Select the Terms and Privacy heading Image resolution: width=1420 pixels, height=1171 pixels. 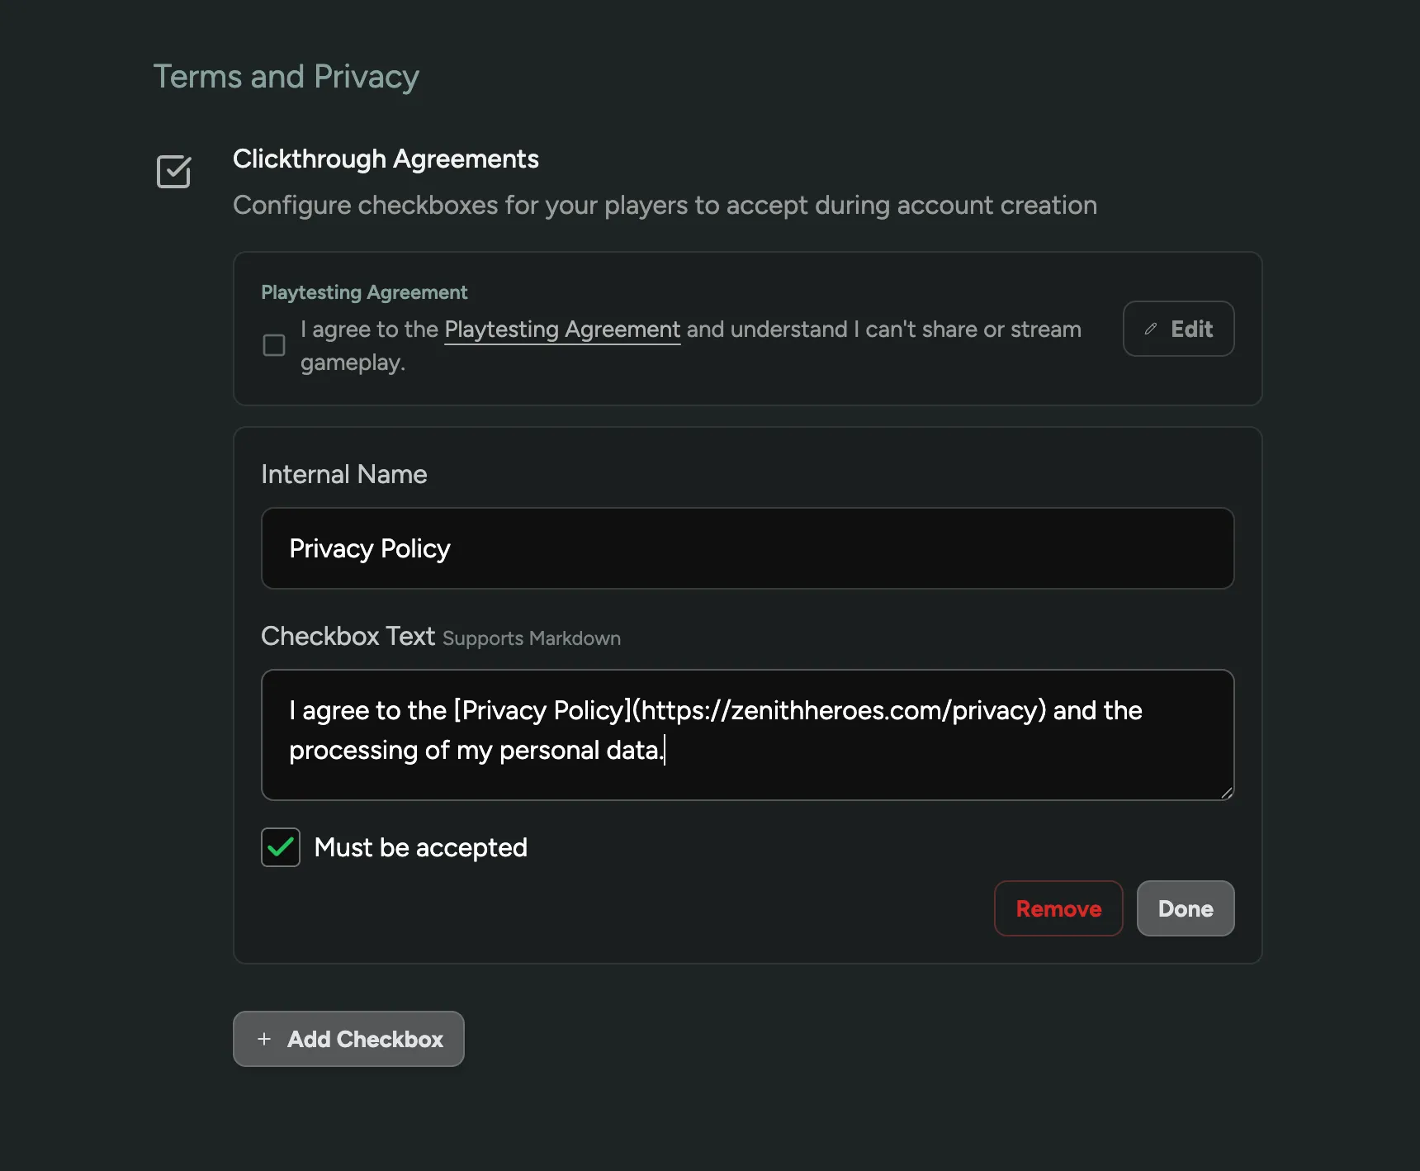coord(286,77)
